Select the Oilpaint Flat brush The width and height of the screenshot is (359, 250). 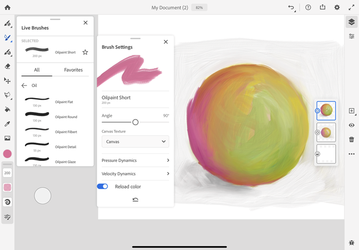coord(55,102)
